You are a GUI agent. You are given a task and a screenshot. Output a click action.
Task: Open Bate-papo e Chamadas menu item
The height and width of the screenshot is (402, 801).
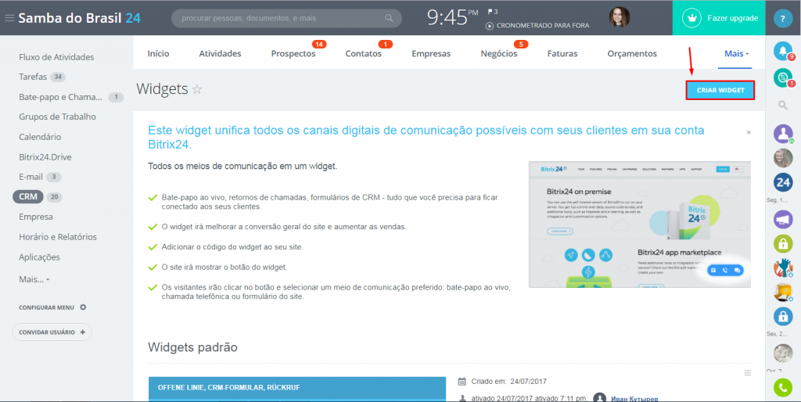[x=61, y=97]
